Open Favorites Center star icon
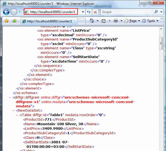166x151 pixels. (6, 21)
